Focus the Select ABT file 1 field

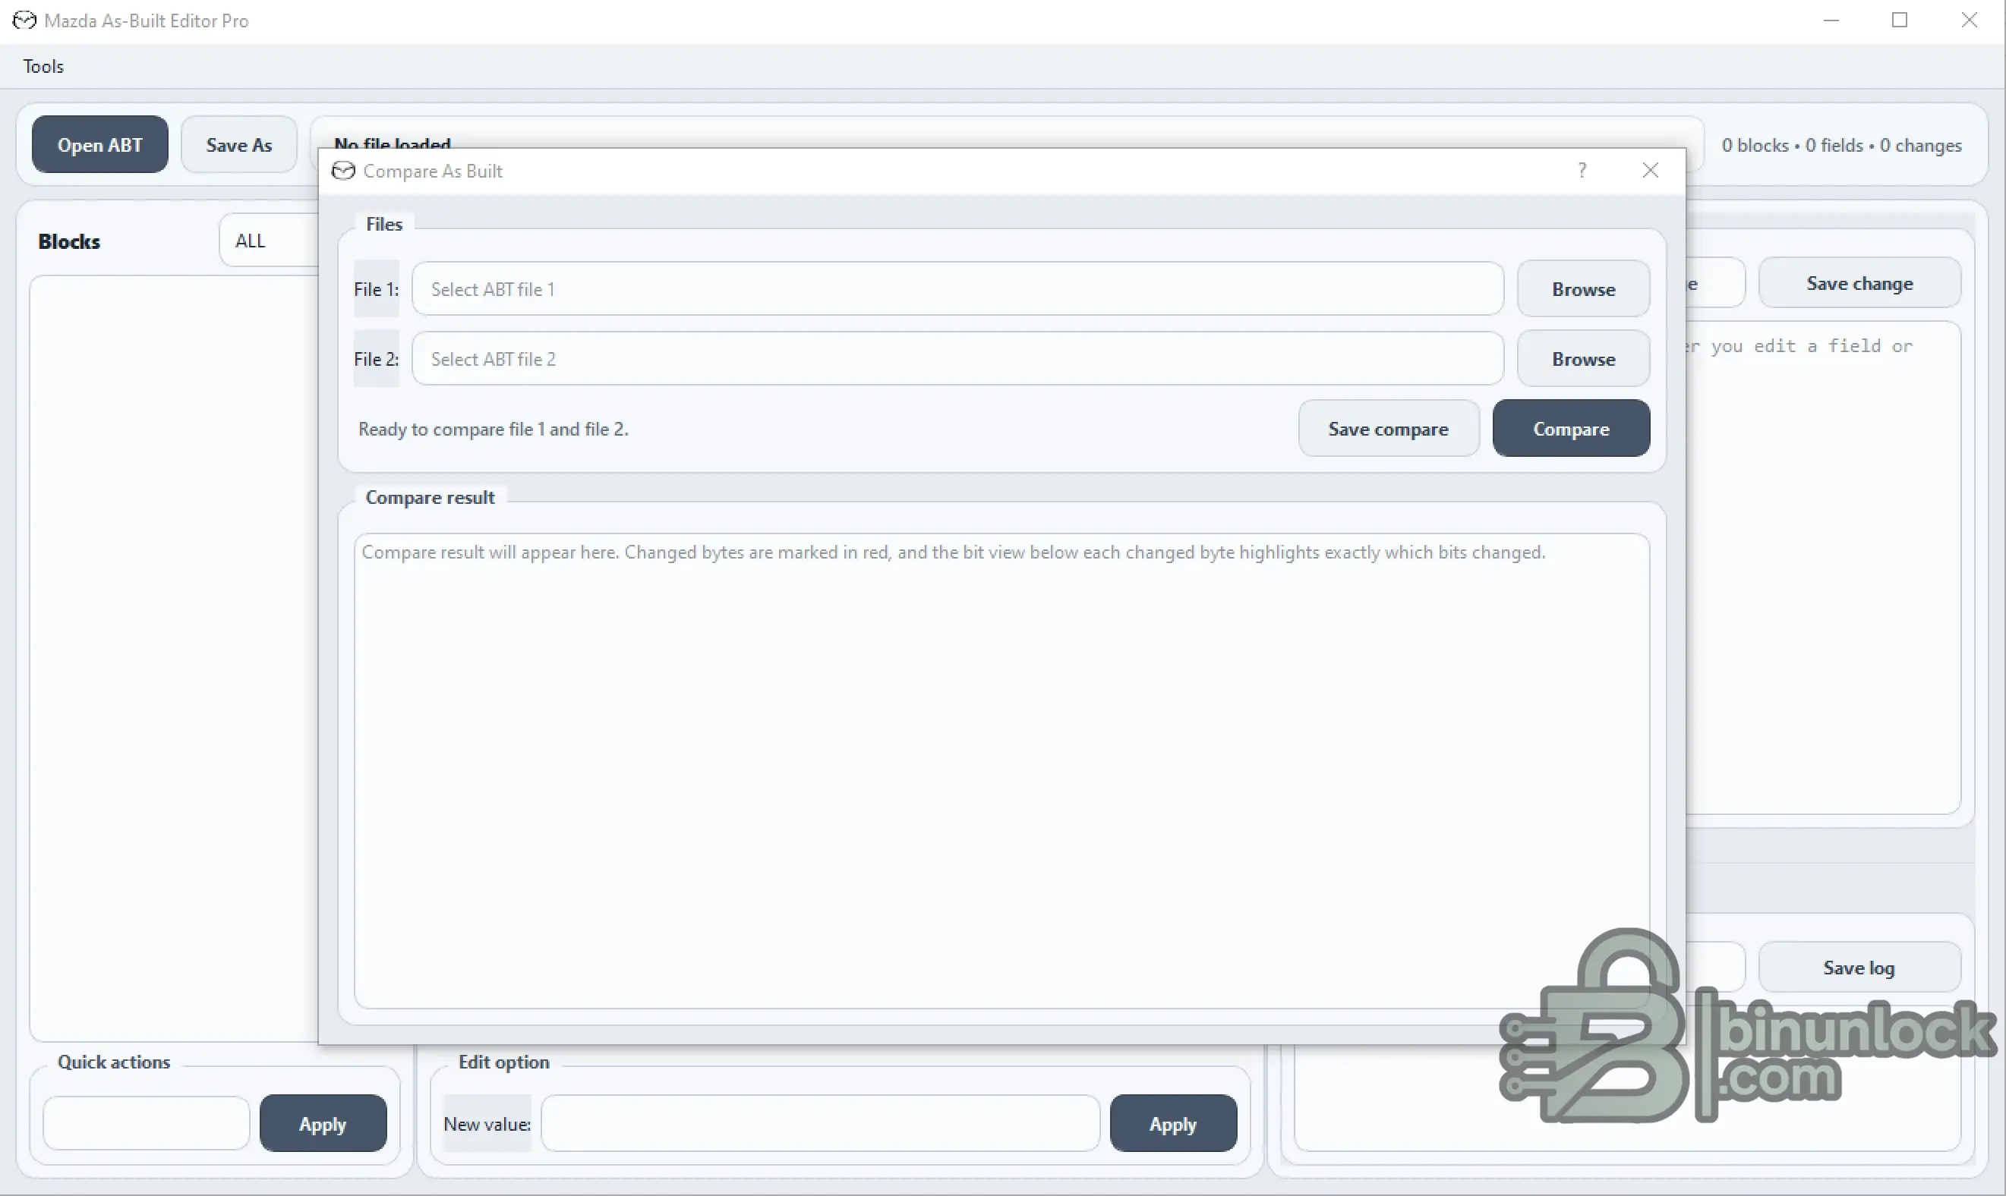pyautogui.click(x=958, y=288)
